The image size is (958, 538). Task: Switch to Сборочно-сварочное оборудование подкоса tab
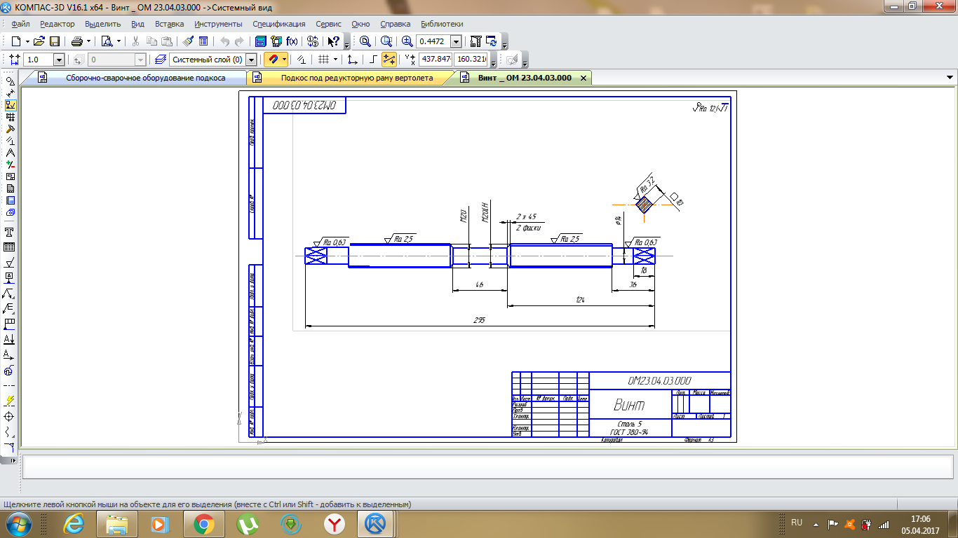pos(145,78)
